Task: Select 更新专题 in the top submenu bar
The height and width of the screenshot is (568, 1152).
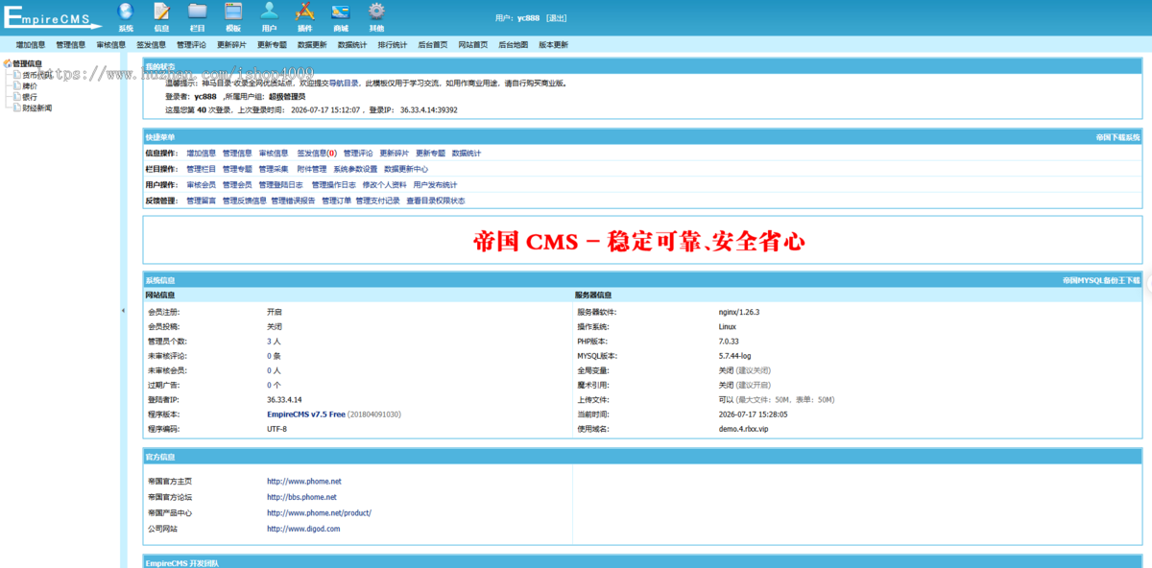Action: [273, 44]
